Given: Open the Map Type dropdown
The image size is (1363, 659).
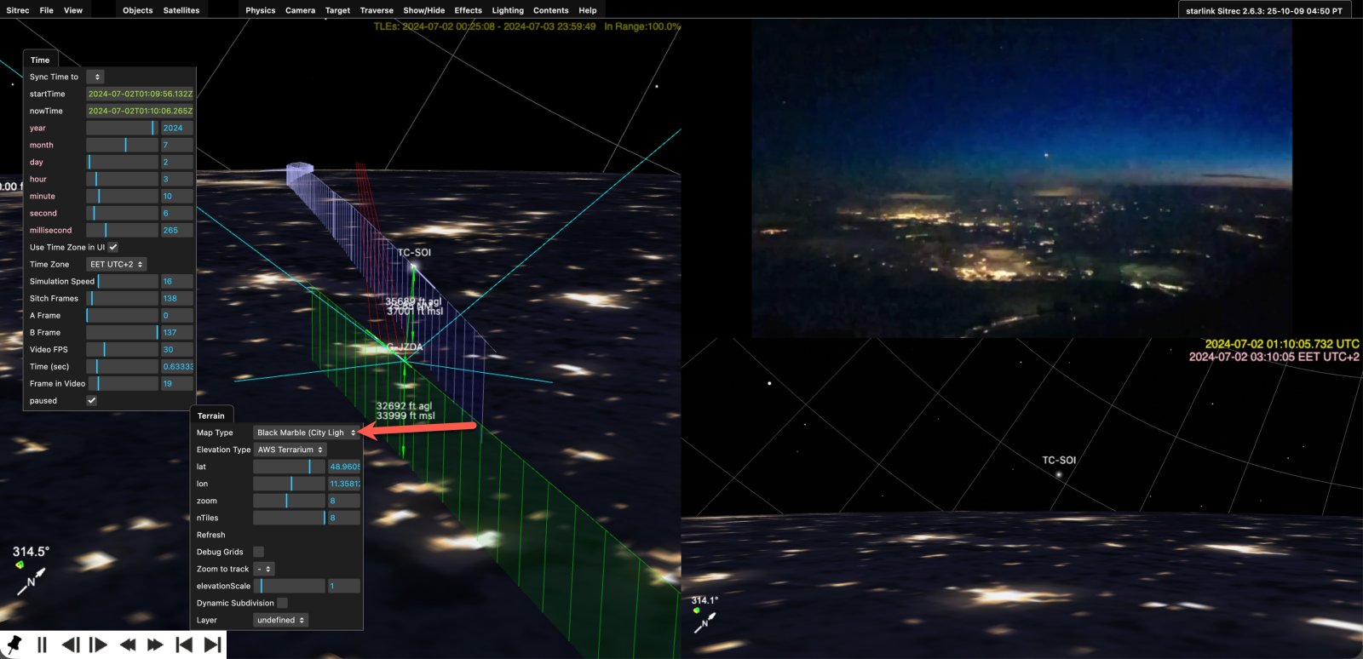Looking at the screenshot, I should 306,433.
